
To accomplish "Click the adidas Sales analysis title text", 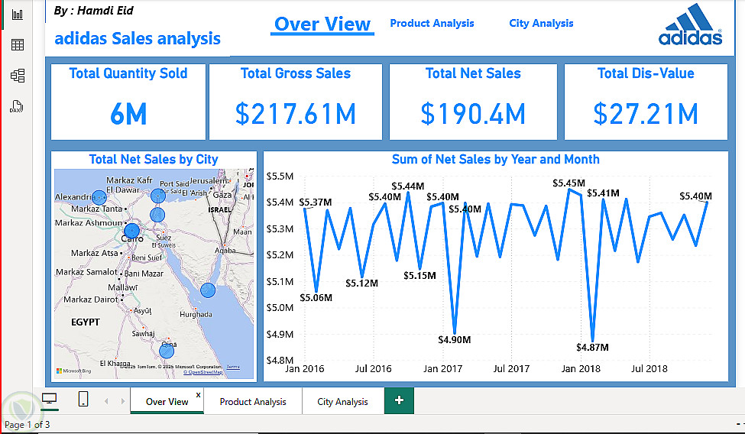I will [x=138, y=38].
